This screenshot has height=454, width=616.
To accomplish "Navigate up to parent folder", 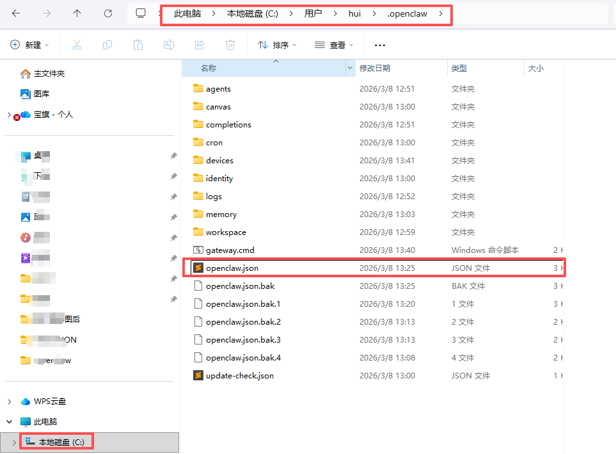I will [x=77, y=13].
